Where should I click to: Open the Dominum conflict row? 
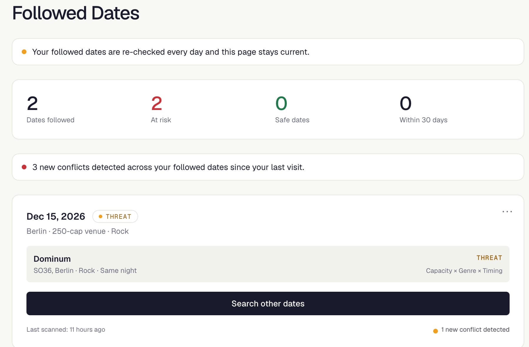point(268,264)
